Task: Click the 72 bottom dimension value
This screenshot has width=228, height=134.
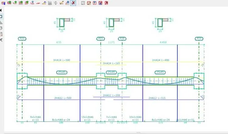Action: [111, 123]
